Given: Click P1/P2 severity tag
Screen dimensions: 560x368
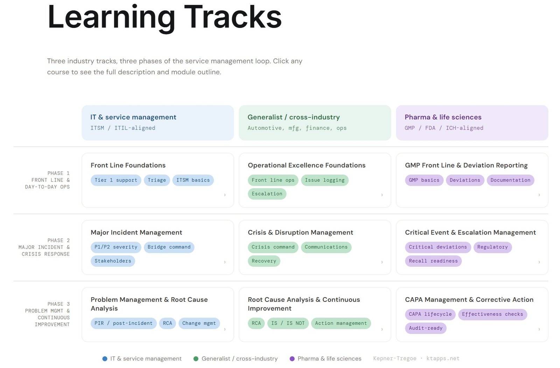Looking at the screenshot, I should pos(116,247).
